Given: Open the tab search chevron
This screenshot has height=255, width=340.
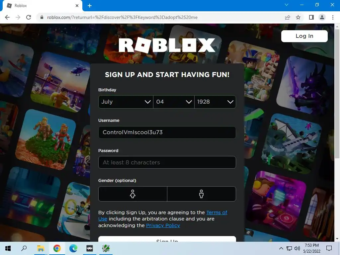Looking at the screenshot, I should 287,5.
